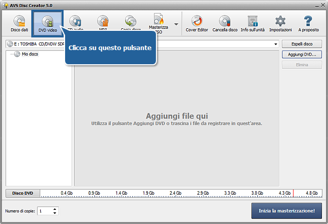This screenshot has height=224, width=328.
Task: Start the Cancella disco tool
Action: (x=225, y=23)
